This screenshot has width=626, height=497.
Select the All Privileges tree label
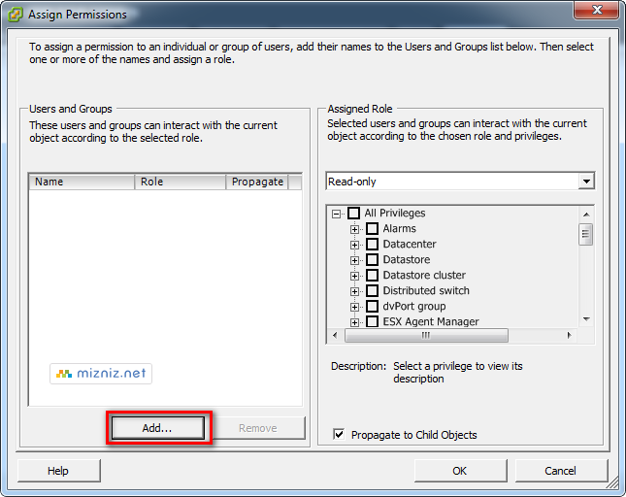tap(394, 213)
